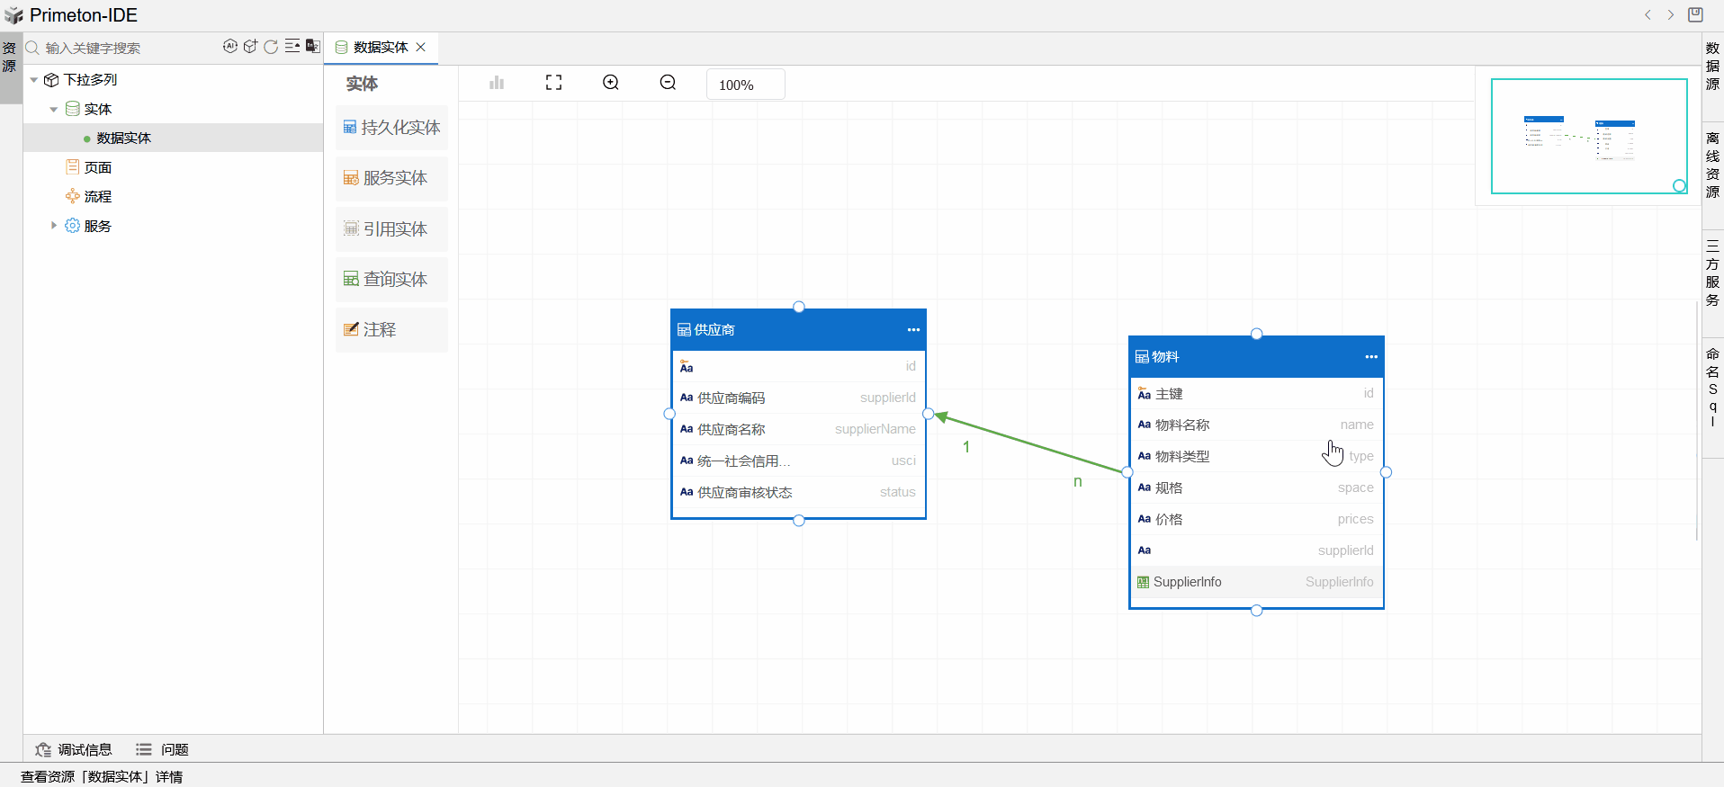Select the 物料类型 field row
This screenshot has width=1724, height=787.
1256,456
